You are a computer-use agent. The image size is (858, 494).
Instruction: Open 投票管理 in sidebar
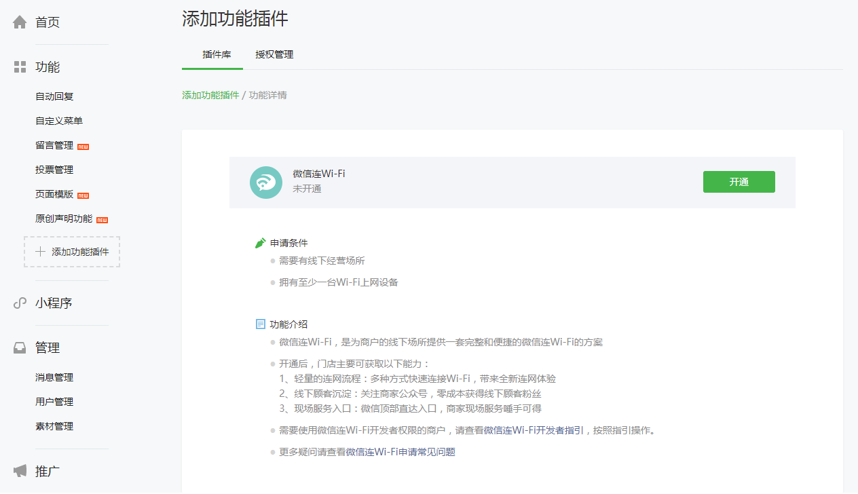coord(54,170)
